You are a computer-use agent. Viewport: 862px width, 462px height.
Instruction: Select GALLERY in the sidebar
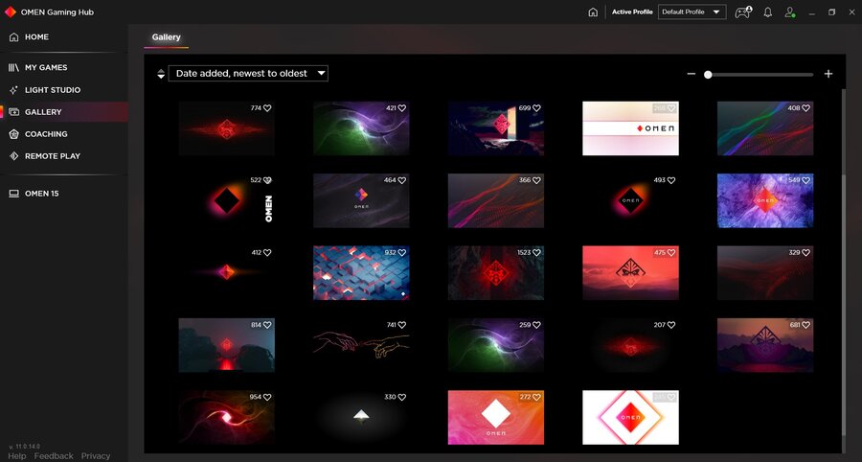click(x=64, y=111)
